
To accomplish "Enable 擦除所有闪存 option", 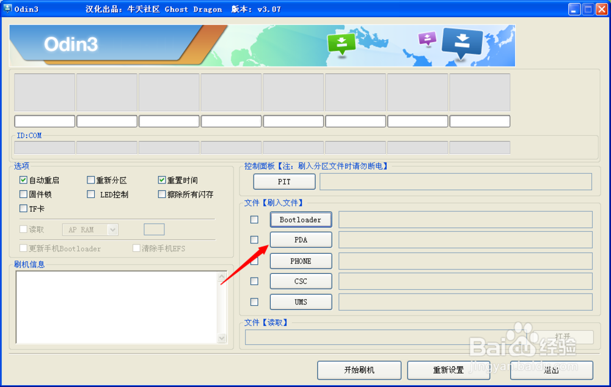I will point(162,194).
